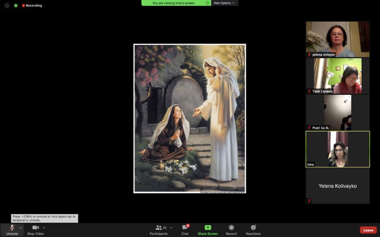The image size is (380, 237).
Task: Expand the arrow beside Participants count
Action: pos(171,228)
